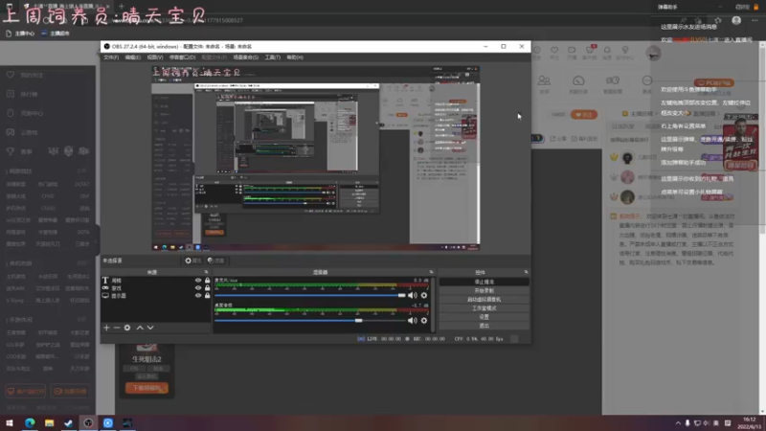This screenshot has width=766, height=431.
Task: Click 开始录制 Start Recording button
Action: point(484,291)
